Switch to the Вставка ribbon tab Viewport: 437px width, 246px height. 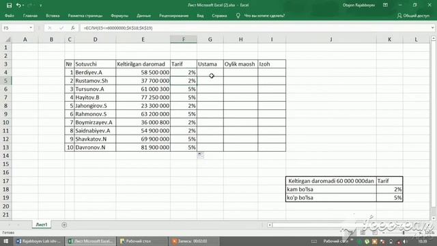53,16
